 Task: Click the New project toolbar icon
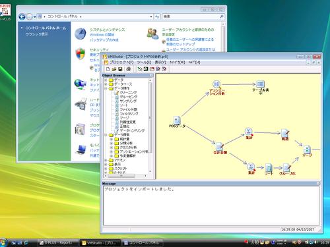pyautogui.click(x=108, y=69)
